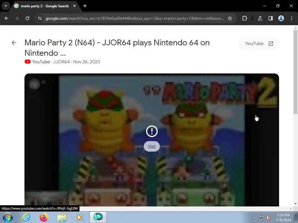Click the 'JJOR64' channel name

(61, 62)
